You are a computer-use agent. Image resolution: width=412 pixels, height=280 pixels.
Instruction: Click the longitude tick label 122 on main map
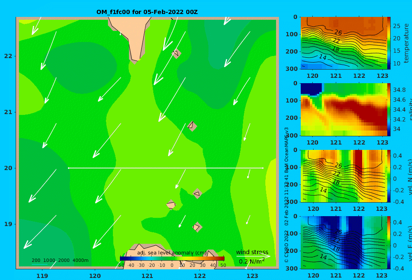tap(200, 276)
